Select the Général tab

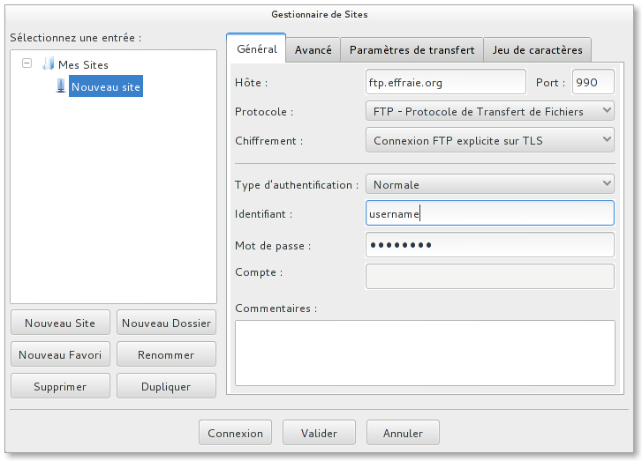(256, 49)
